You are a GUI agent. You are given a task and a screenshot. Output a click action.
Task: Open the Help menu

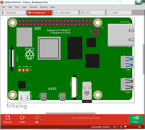coord(53,7)
